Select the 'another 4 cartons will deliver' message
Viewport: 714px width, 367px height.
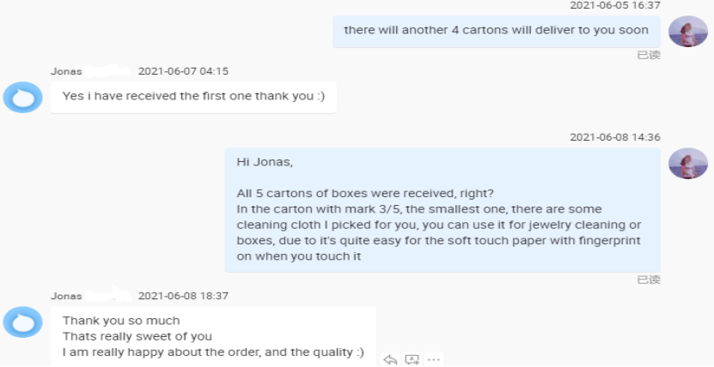[497, 31]
